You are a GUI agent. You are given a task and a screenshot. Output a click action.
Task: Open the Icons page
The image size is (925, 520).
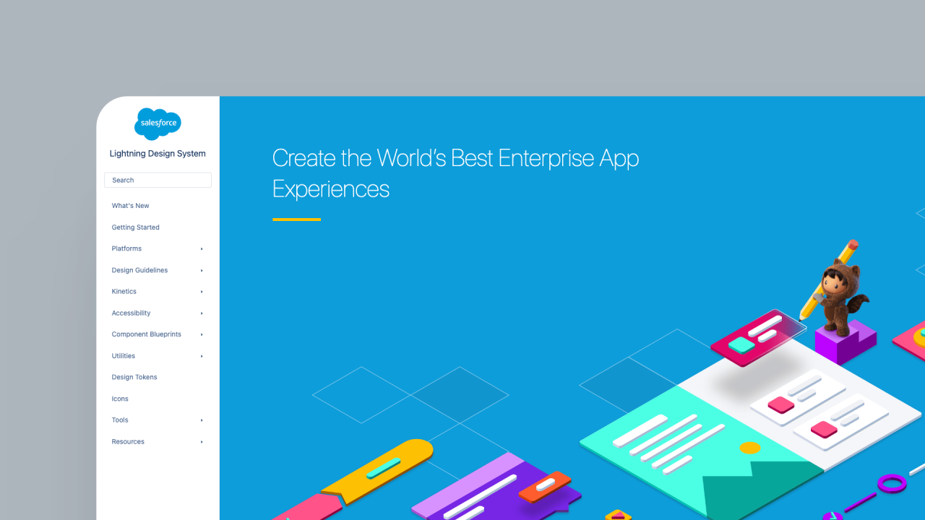coord(120,399)
